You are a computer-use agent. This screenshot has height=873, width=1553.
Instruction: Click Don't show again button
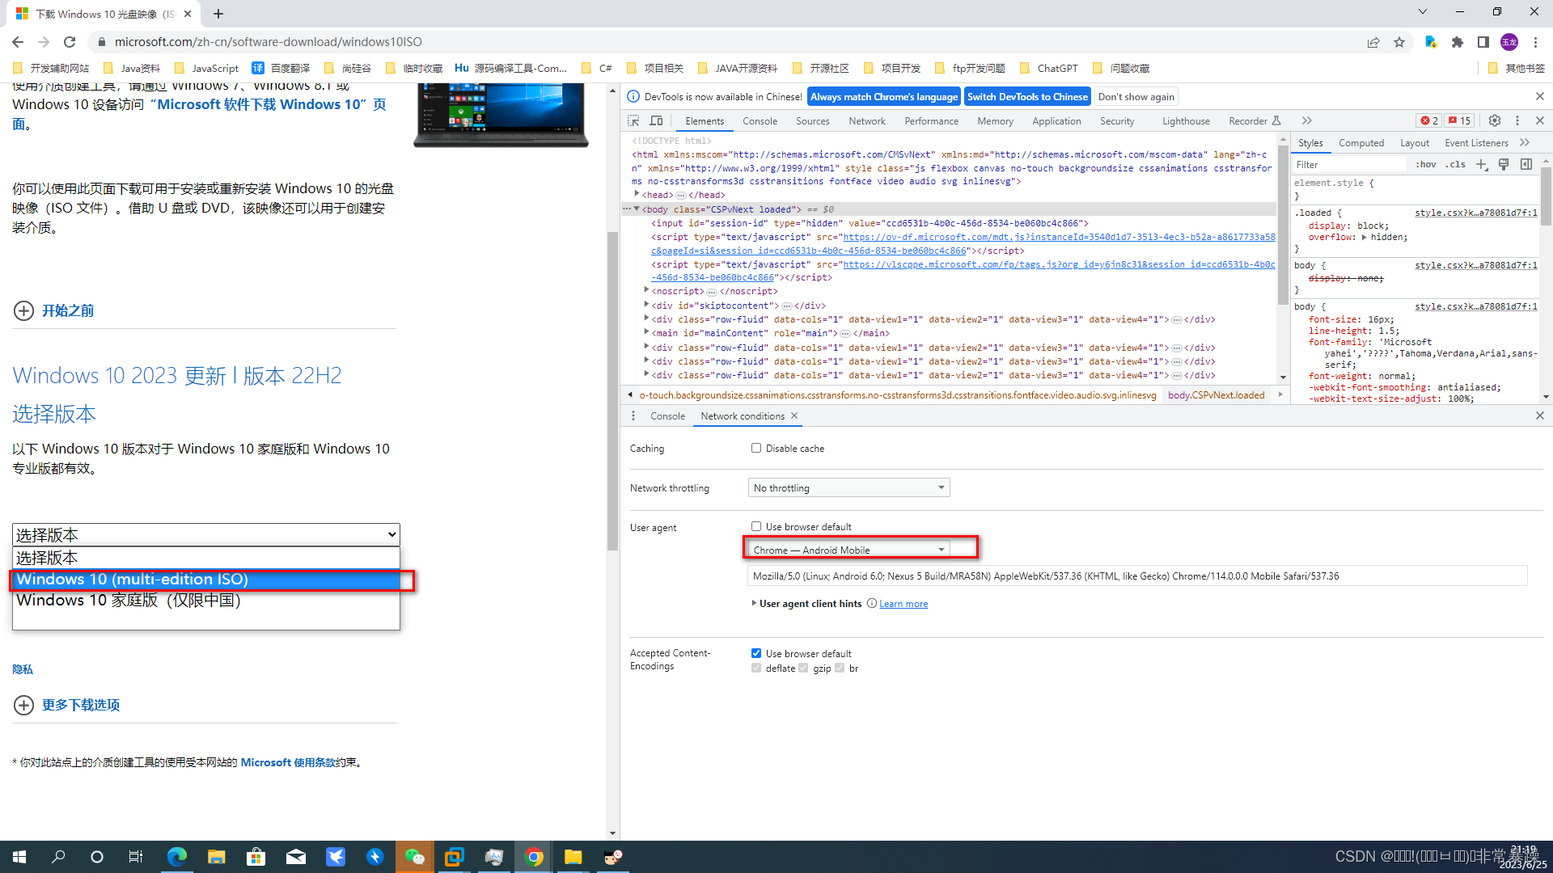tap(1136, 96)
